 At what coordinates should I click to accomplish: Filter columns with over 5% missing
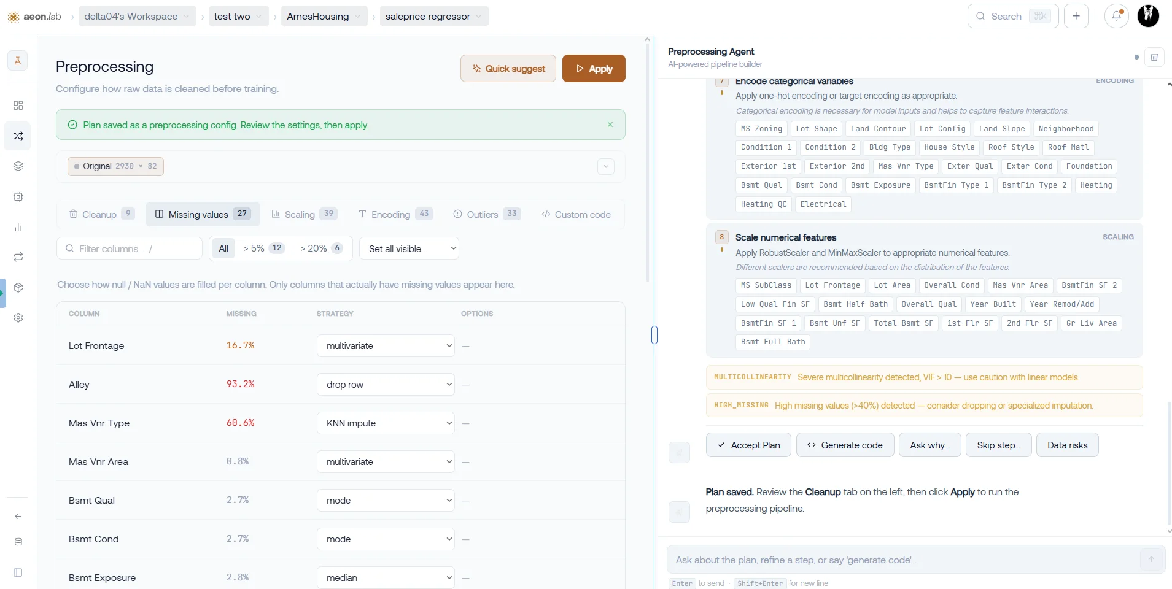point(264,248)
